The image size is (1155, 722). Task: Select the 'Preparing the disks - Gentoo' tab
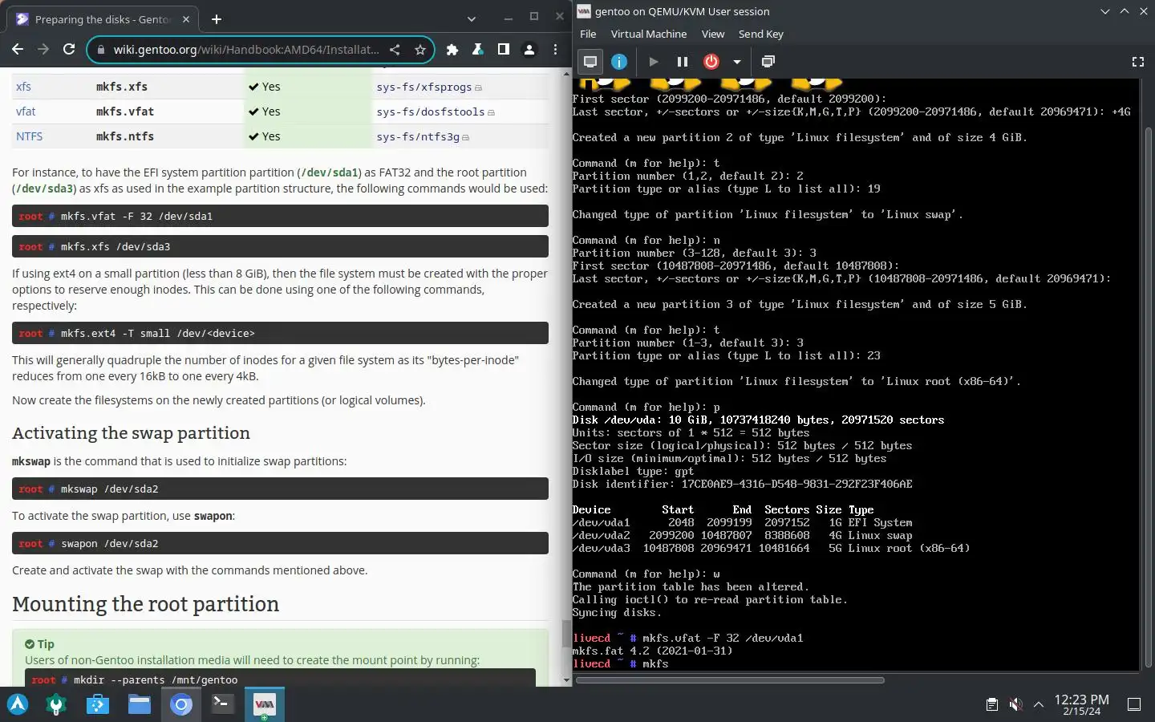pyautogui.click(x=104, y=19)
